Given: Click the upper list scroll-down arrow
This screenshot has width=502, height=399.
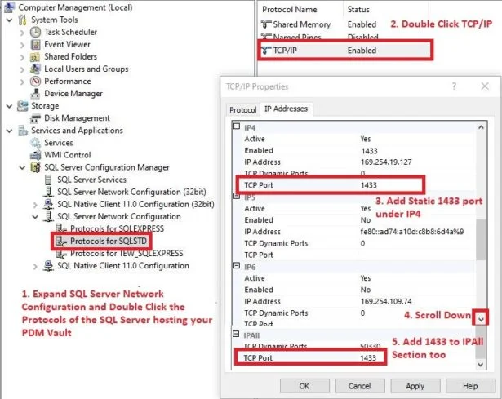Looking at the screenshot, I should coord(481,319).
